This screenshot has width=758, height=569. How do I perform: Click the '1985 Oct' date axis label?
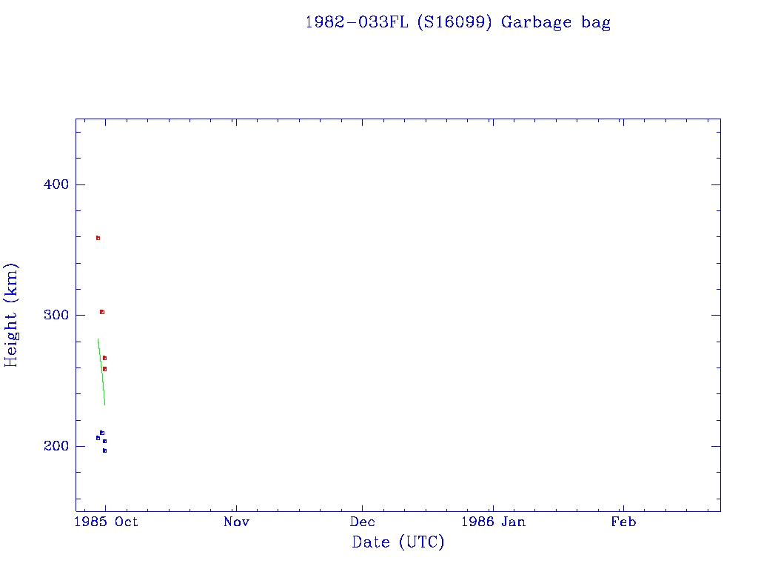coord(108,522)
